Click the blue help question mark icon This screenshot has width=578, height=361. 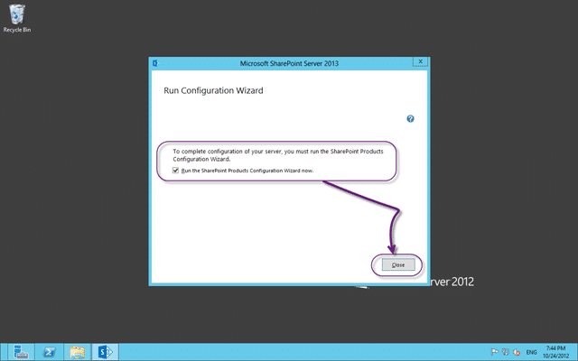coord(410,118)
